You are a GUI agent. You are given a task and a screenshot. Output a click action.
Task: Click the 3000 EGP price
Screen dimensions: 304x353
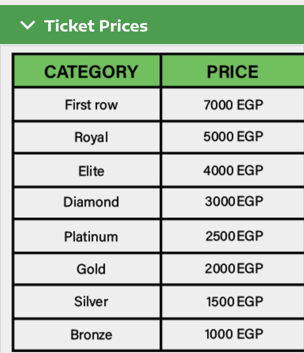pos(234,201)
